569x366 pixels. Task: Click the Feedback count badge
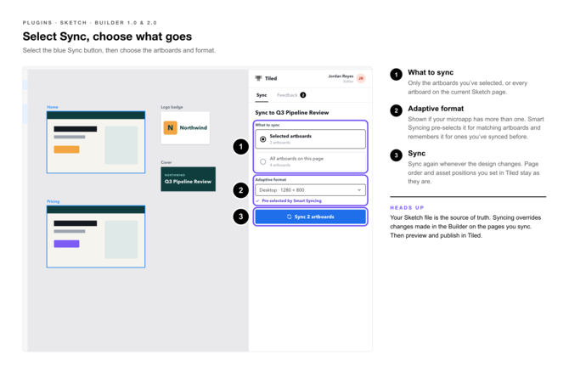303,95
